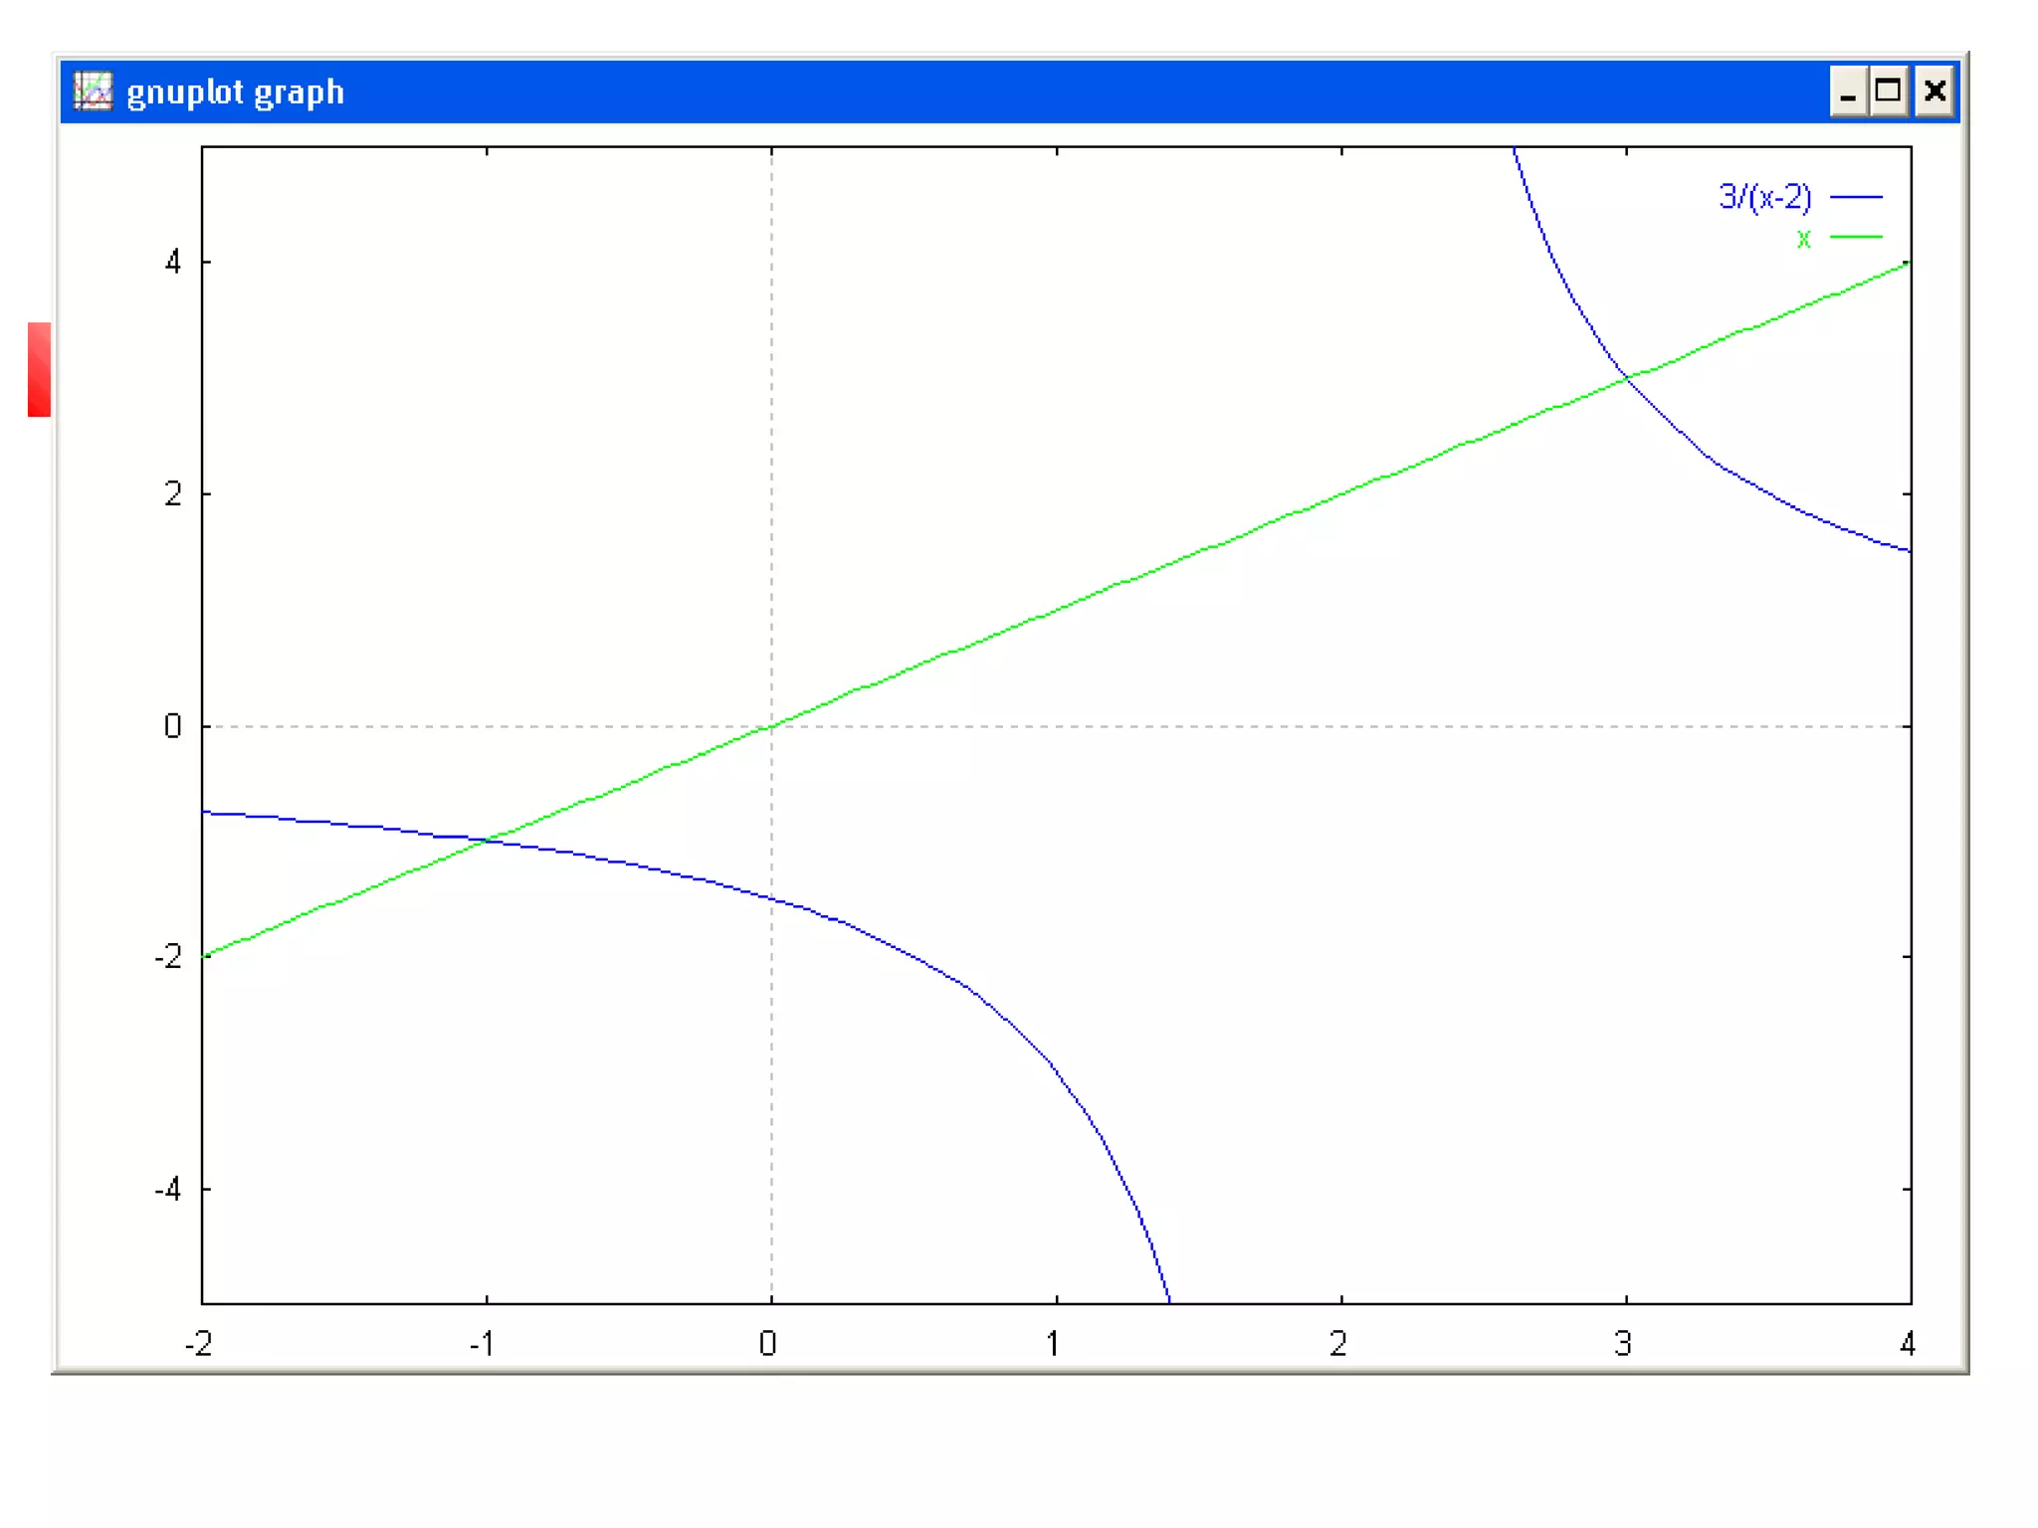Click the gnuplot icon in the title bar
The height and width of the screenshot is (1528, 2038).
(93, 92)
